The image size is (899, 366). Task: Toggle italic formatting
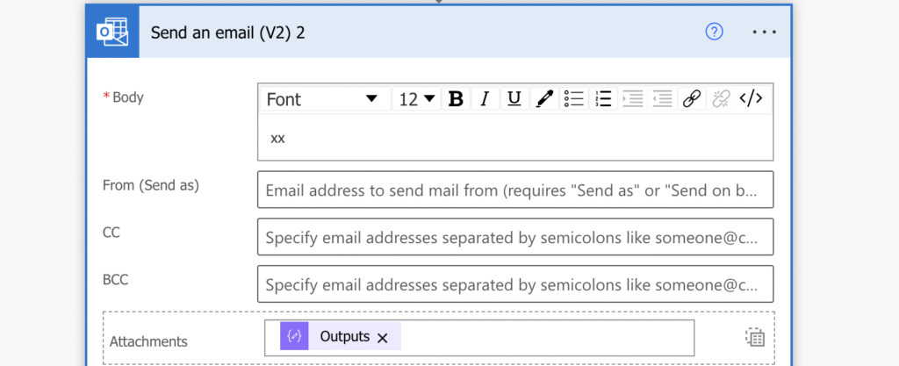[x=485, y=99]
